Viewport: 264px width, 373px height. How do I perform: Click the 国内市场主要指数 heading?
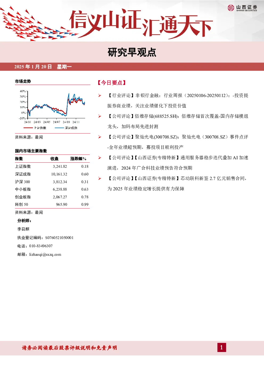point(31,151)
